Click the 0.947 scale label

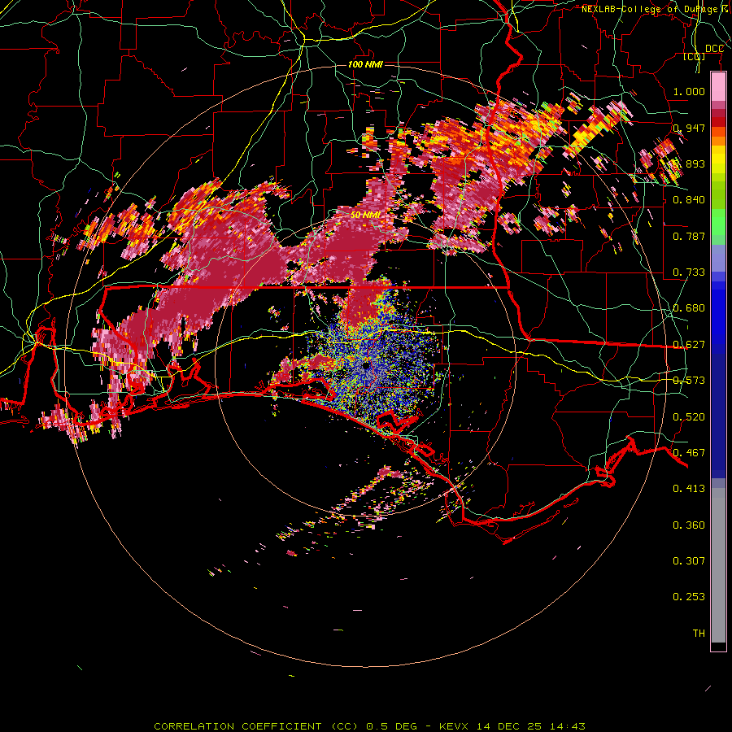(x=689, y=128)
